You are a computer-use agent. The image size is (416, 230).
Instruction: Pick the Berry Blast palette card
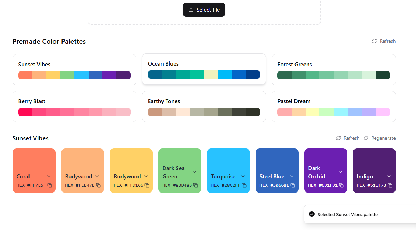(74, 107)
